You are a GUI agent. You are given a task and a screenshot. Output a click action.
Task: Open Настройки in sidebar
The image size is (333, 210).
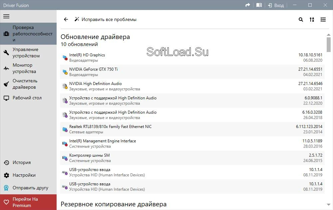tap(28, 175)
